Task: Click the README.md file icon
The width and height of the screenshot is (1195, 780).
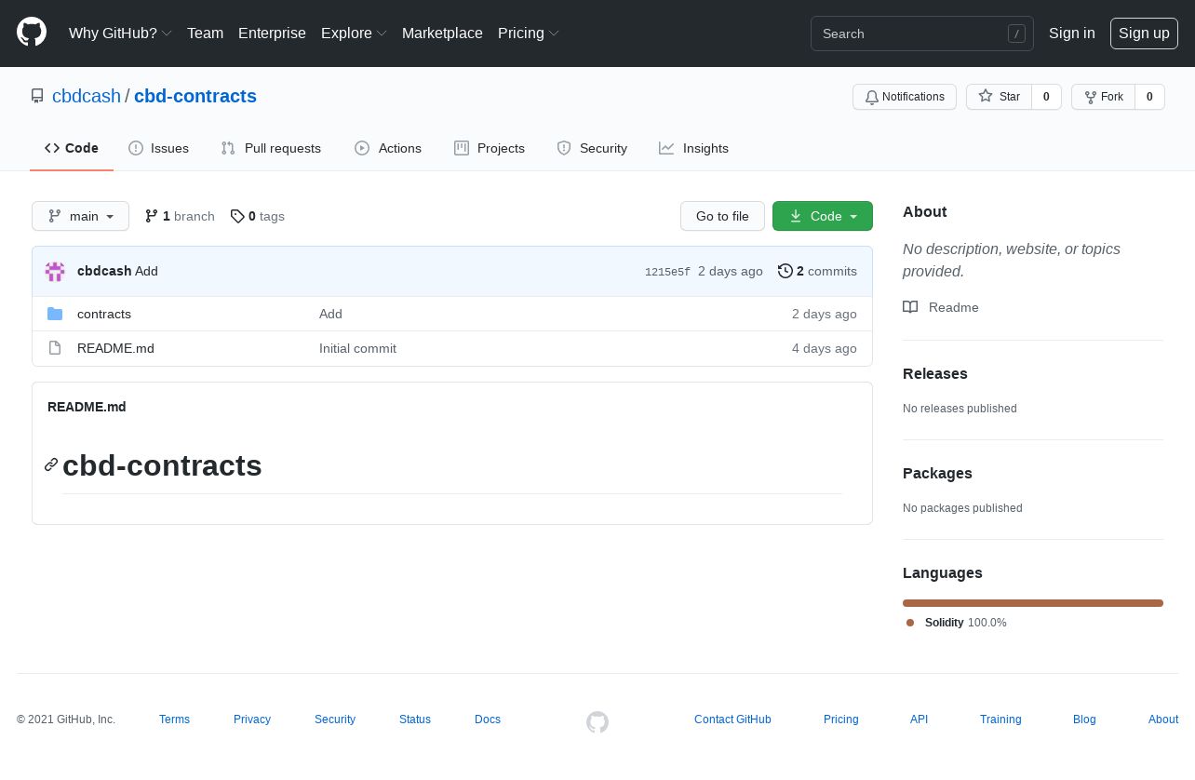Action: pyautogui.click(x=55, y=348)
